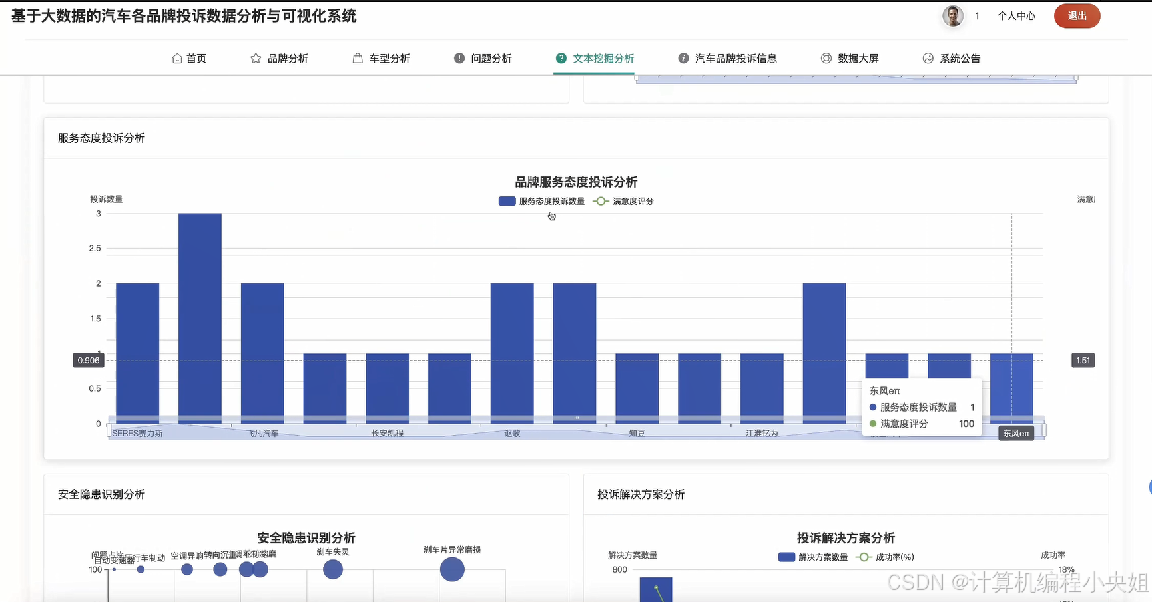Switch to the 问题分析 tab

tap(483, 59)
